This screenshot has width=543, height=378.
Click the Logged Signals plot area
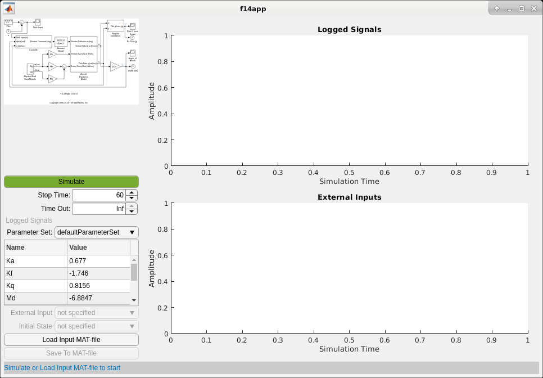pyautogui.click(x=350, y=101)
